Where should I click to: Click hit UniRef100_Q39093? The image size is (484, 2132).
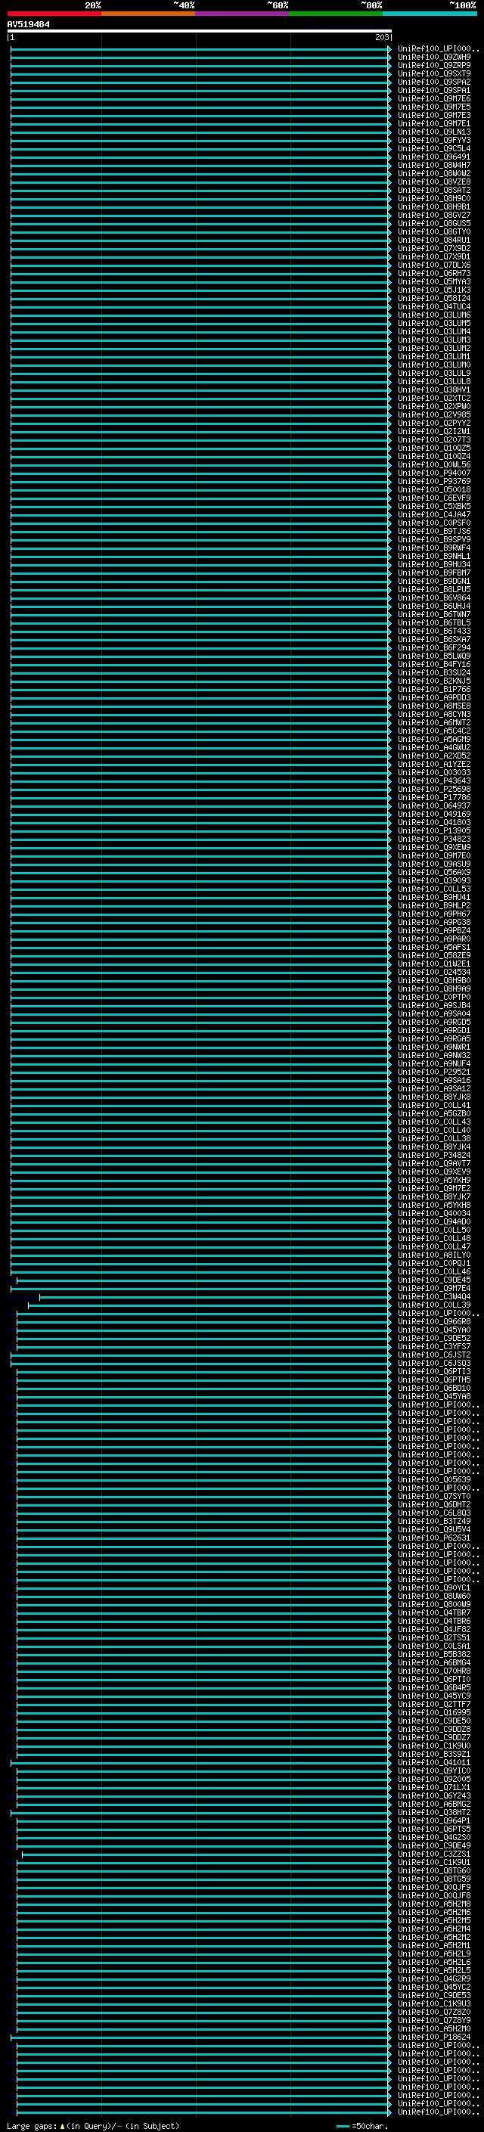click(x=434, y=880)
